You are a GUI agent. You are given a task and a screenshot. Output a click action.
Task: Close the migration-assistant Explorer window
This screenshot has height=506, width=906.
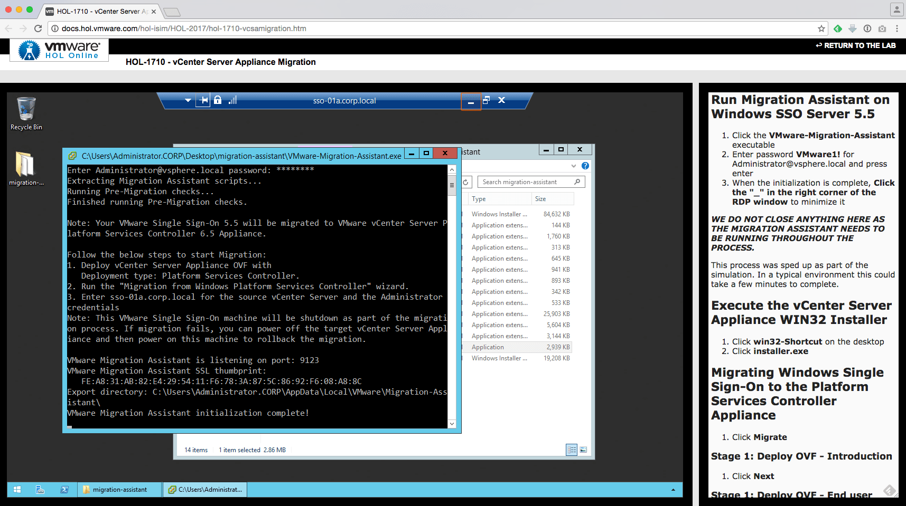click(x=580, y=149)
